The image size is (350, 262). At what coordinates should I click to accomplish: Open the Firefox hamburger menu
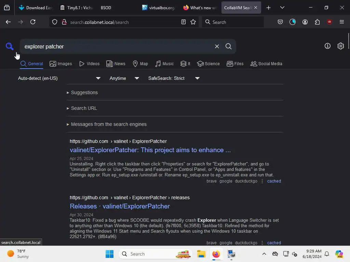click(x=342, y=22)
